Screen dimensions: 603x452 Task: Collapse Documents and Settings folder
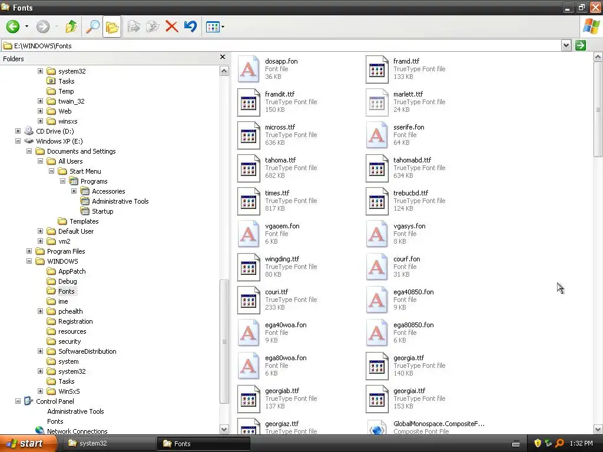pyautogui.click(x=29, y=151)
